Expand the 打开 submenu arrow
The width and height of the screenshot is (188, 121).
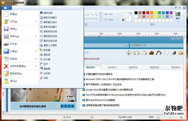tap(36, 21)
